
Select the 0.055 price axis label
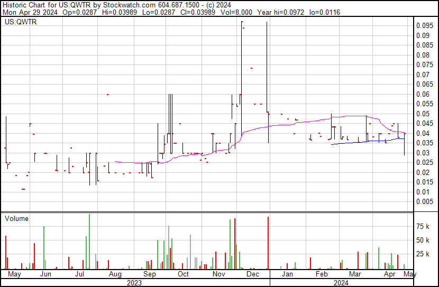tap(425, 104)
